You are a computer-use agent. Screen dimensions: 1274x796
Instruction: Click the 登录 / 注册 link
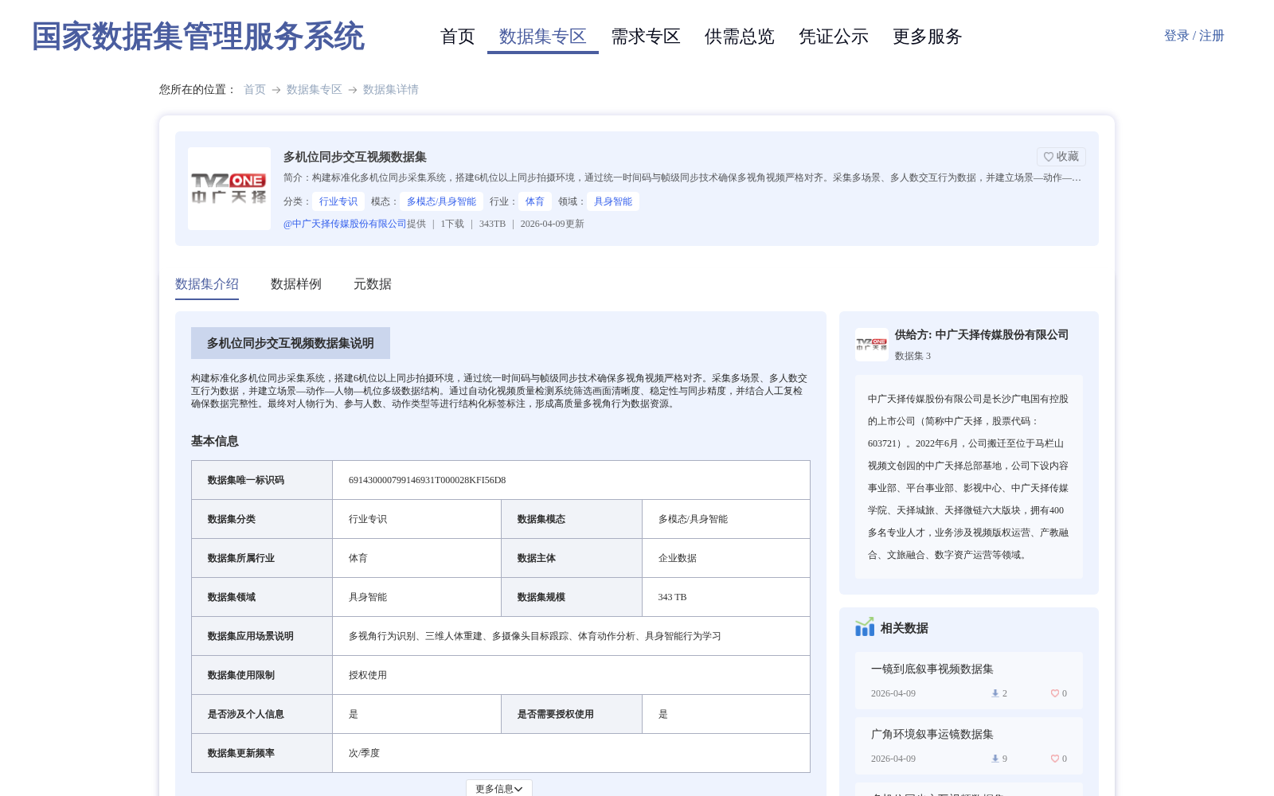tap(1194, 36)
